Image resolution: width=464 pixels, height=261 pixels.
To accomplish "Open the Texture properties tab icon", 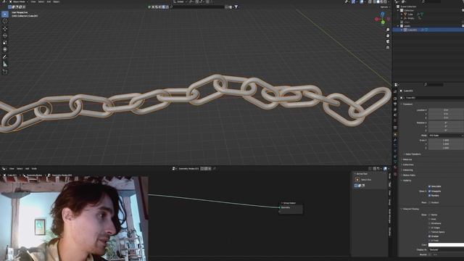I will pyautogui.click(x=395, y=174).
